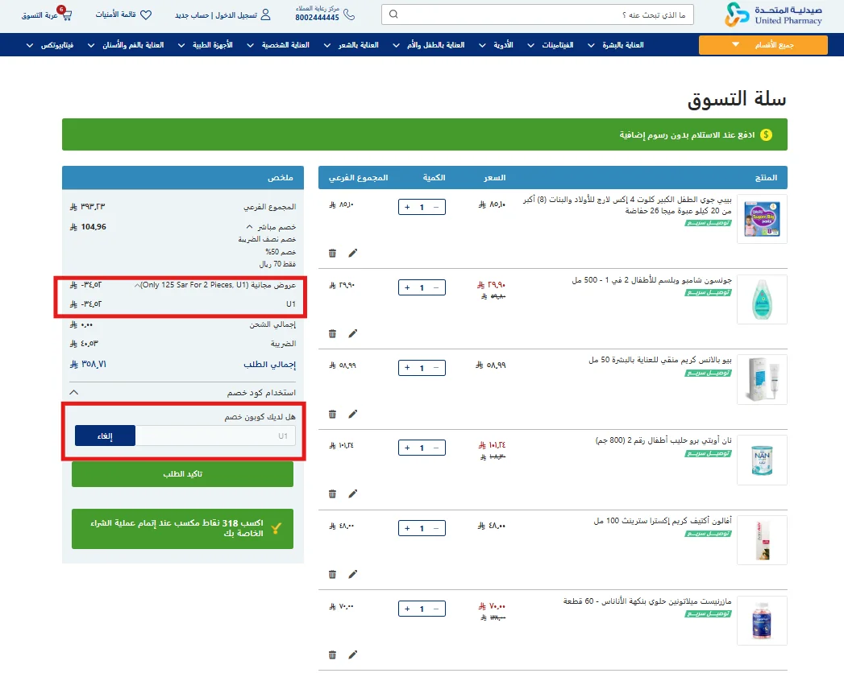Click the United Pharmacy logo
The height and width of the screenshot is (673, 844).
tap(774, 14)
